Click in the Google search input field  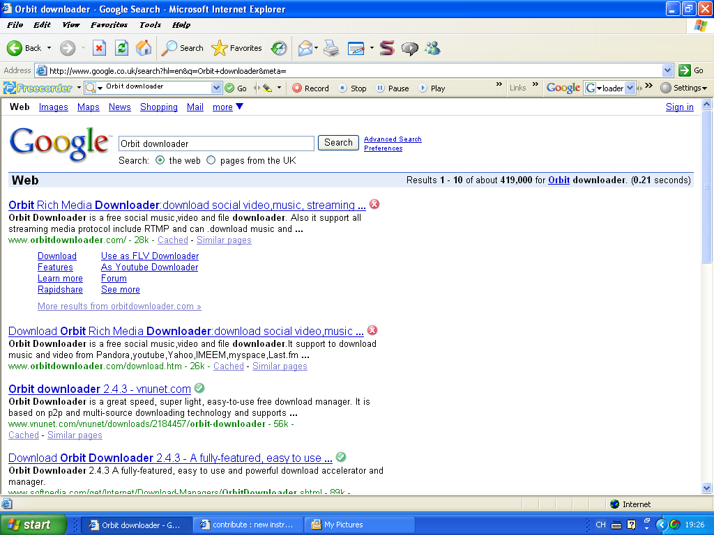[216, 144]
